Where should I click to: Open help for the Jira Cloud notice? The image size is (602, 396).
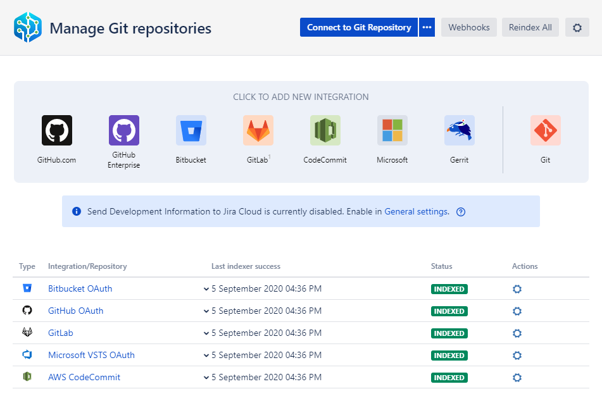pos(461,212)
